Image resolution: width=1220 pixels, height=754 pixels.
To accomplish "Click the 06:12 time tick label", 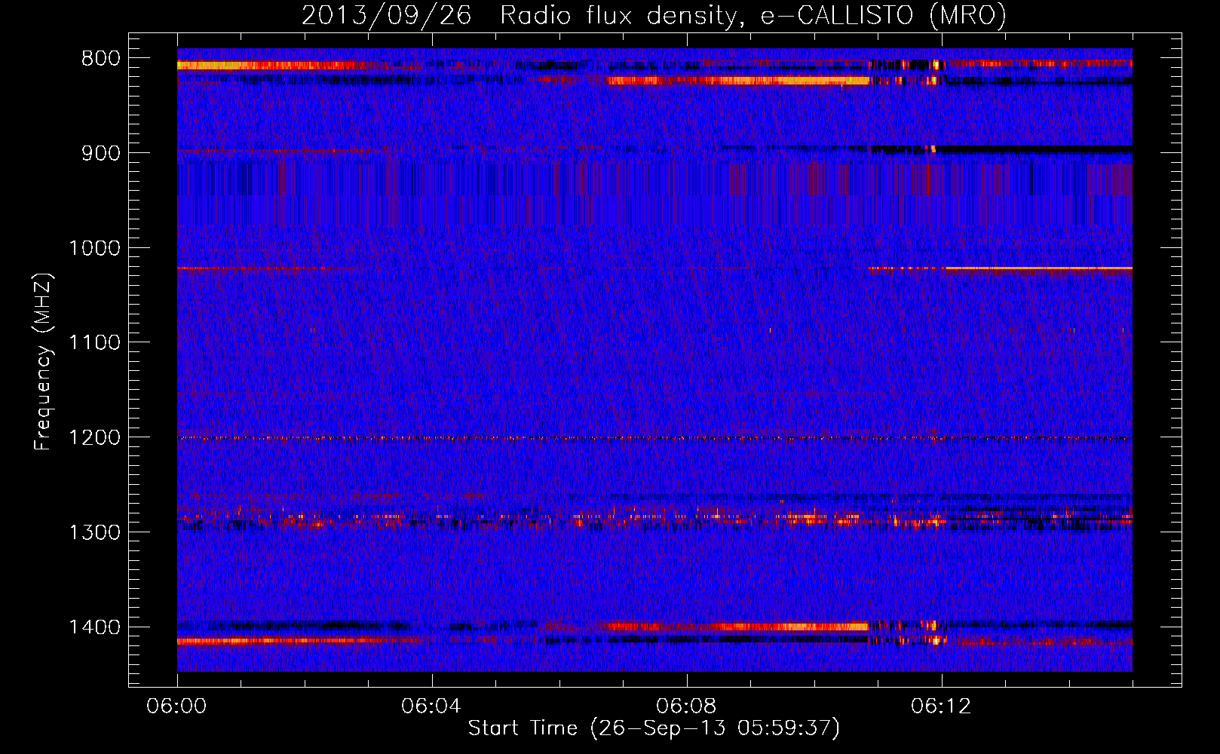I will (942, 706).
